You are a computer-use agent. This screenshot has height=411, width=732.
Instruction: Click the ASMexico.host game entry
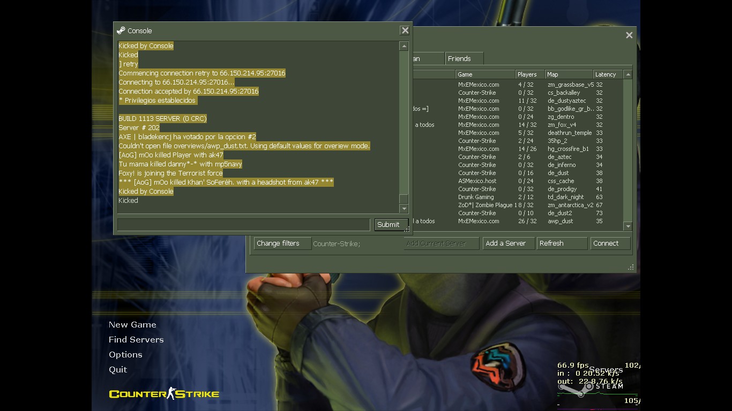pos(477,181)
